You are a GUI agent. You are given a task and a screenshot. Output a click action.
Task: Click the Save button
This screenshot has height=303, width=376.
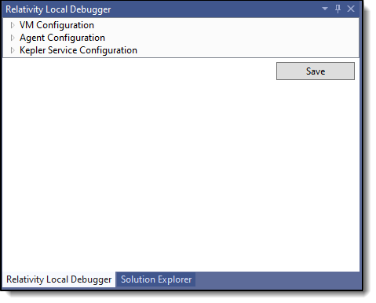316,71
